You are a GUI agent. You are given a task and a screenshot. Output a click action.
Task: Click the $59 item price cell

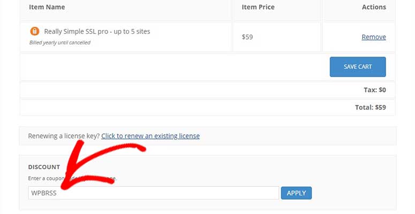point(247,37)
